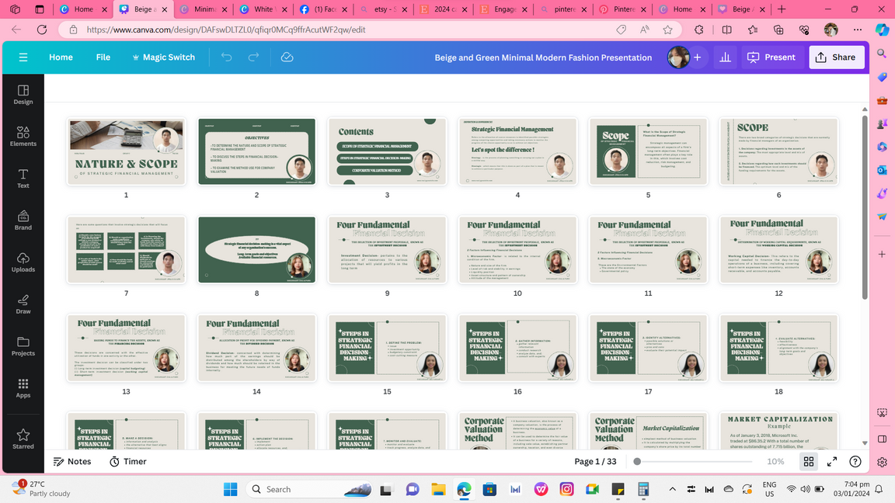The image size is (895, 503).
Task: Toggle the grid view button
Action: [809, 461]
